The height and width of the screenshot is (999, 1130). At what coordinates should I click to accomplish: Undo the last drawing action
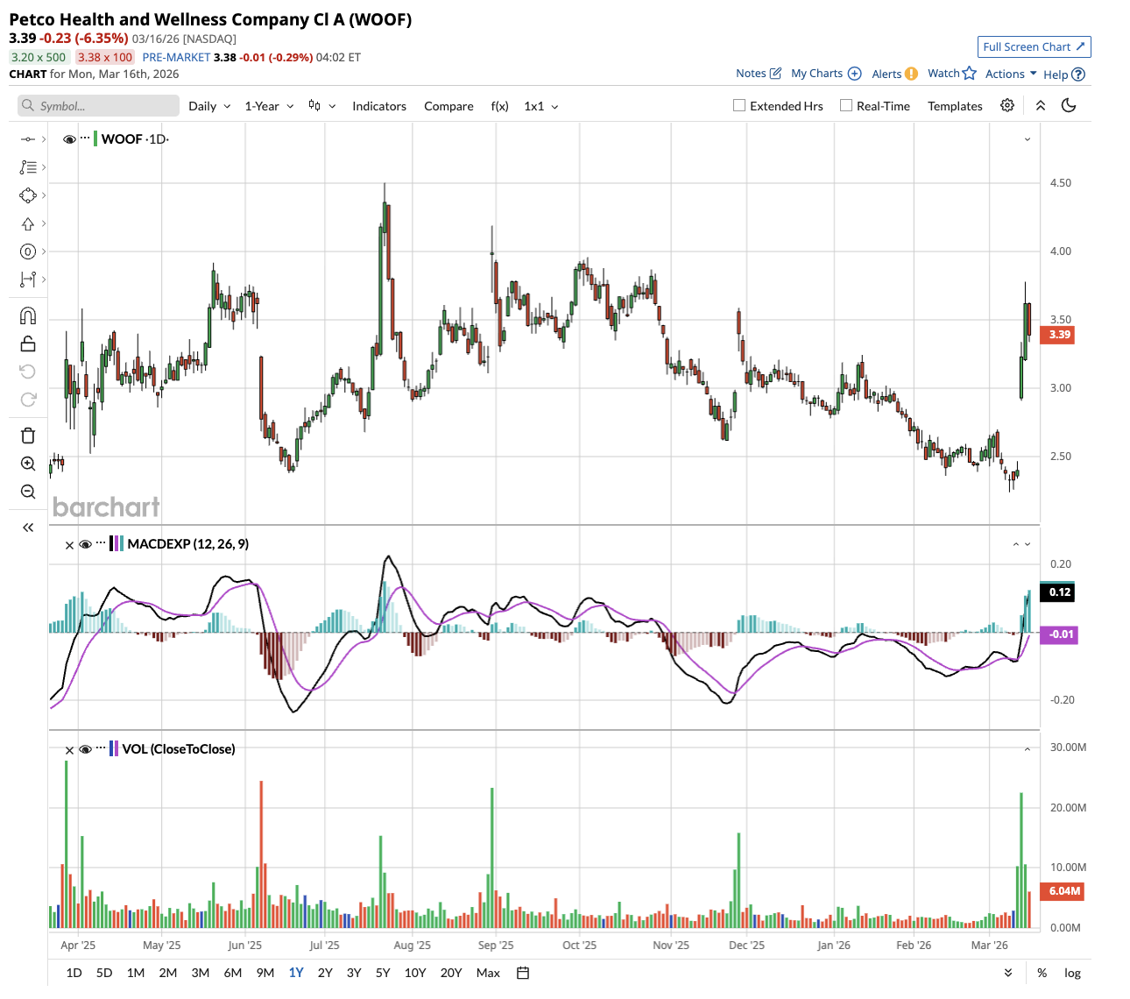tap(28, 372)
